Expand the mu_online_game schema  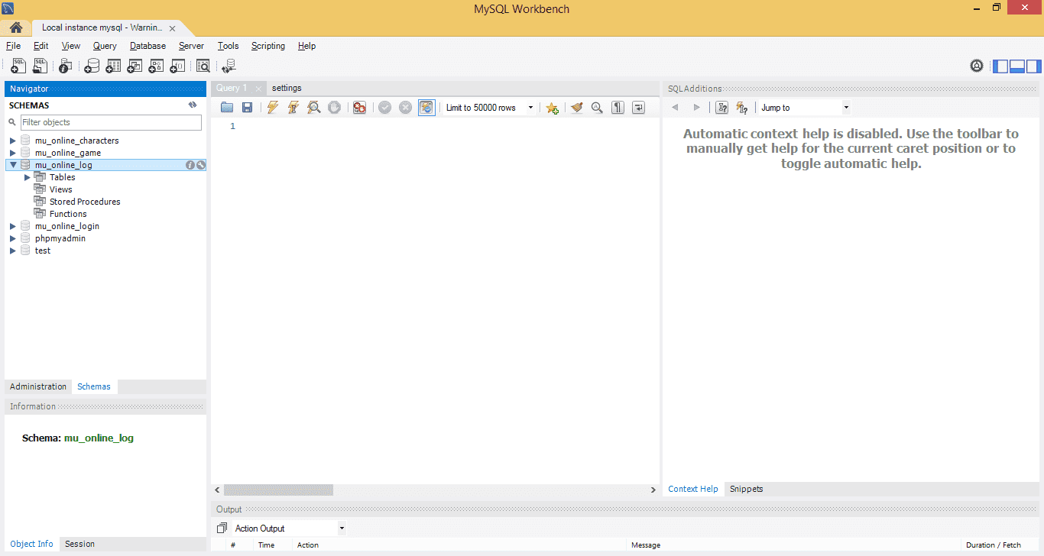coord(13,153)
